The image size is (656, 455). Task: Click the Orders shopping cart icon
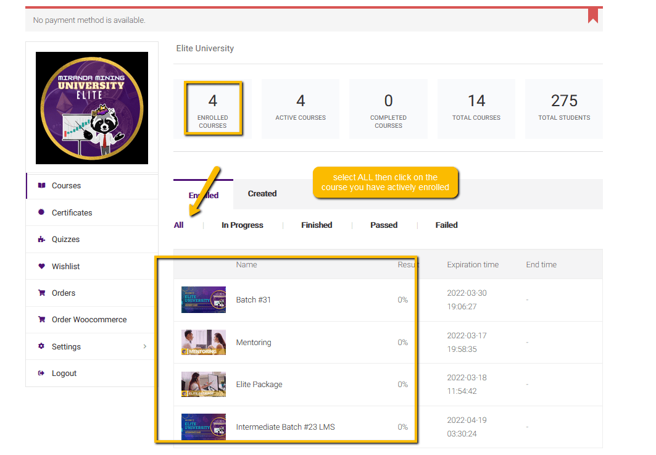pyautogui.click(x=41, y=293)
